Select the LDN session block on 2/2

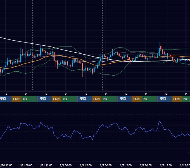click(x=137, y=99)
